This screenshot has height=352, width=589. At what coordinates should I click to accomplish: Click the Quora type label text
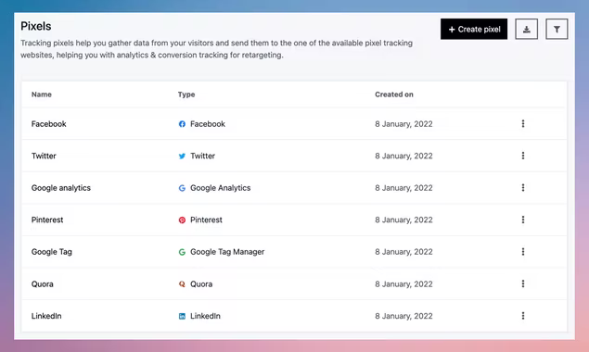[x=201, y=284]
